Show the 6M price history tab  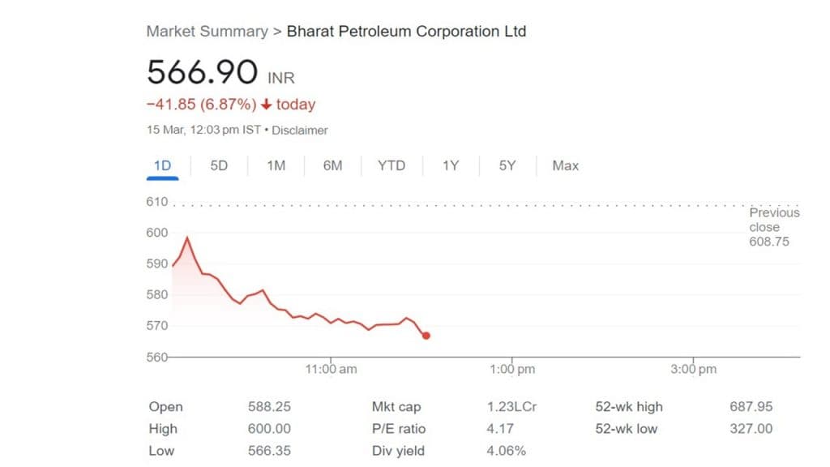point(332,166)
